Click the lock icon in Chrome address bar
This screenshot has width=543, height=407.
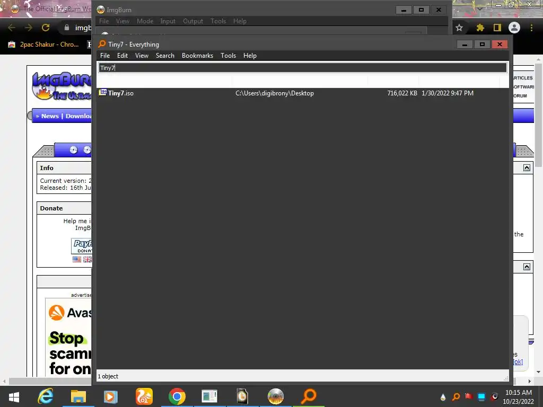[67, 28]
